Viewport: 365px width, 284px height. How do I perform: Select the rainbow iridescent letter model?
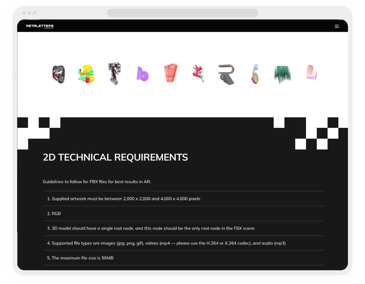[x=255, y=74]
